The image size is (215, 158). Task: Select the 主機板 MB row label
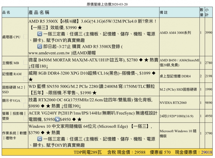coord(10,63)
